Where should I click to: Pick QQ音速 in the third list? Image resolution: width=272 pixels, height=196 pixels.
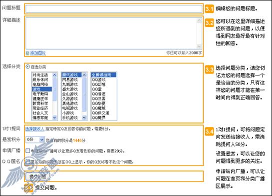(x=104, y=94)
